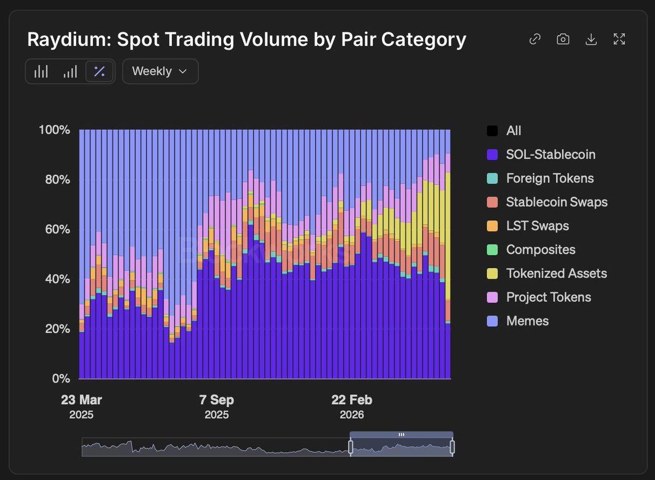
Task: Switch to the cumulative bar chart view
Action: (x=70, y=72)
